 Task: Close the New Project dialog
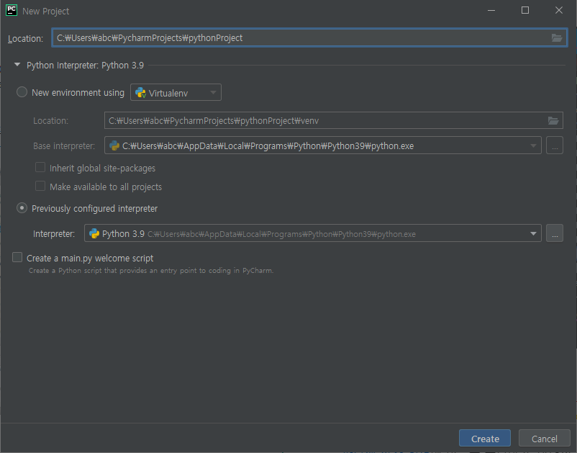[x=558, y=10]
